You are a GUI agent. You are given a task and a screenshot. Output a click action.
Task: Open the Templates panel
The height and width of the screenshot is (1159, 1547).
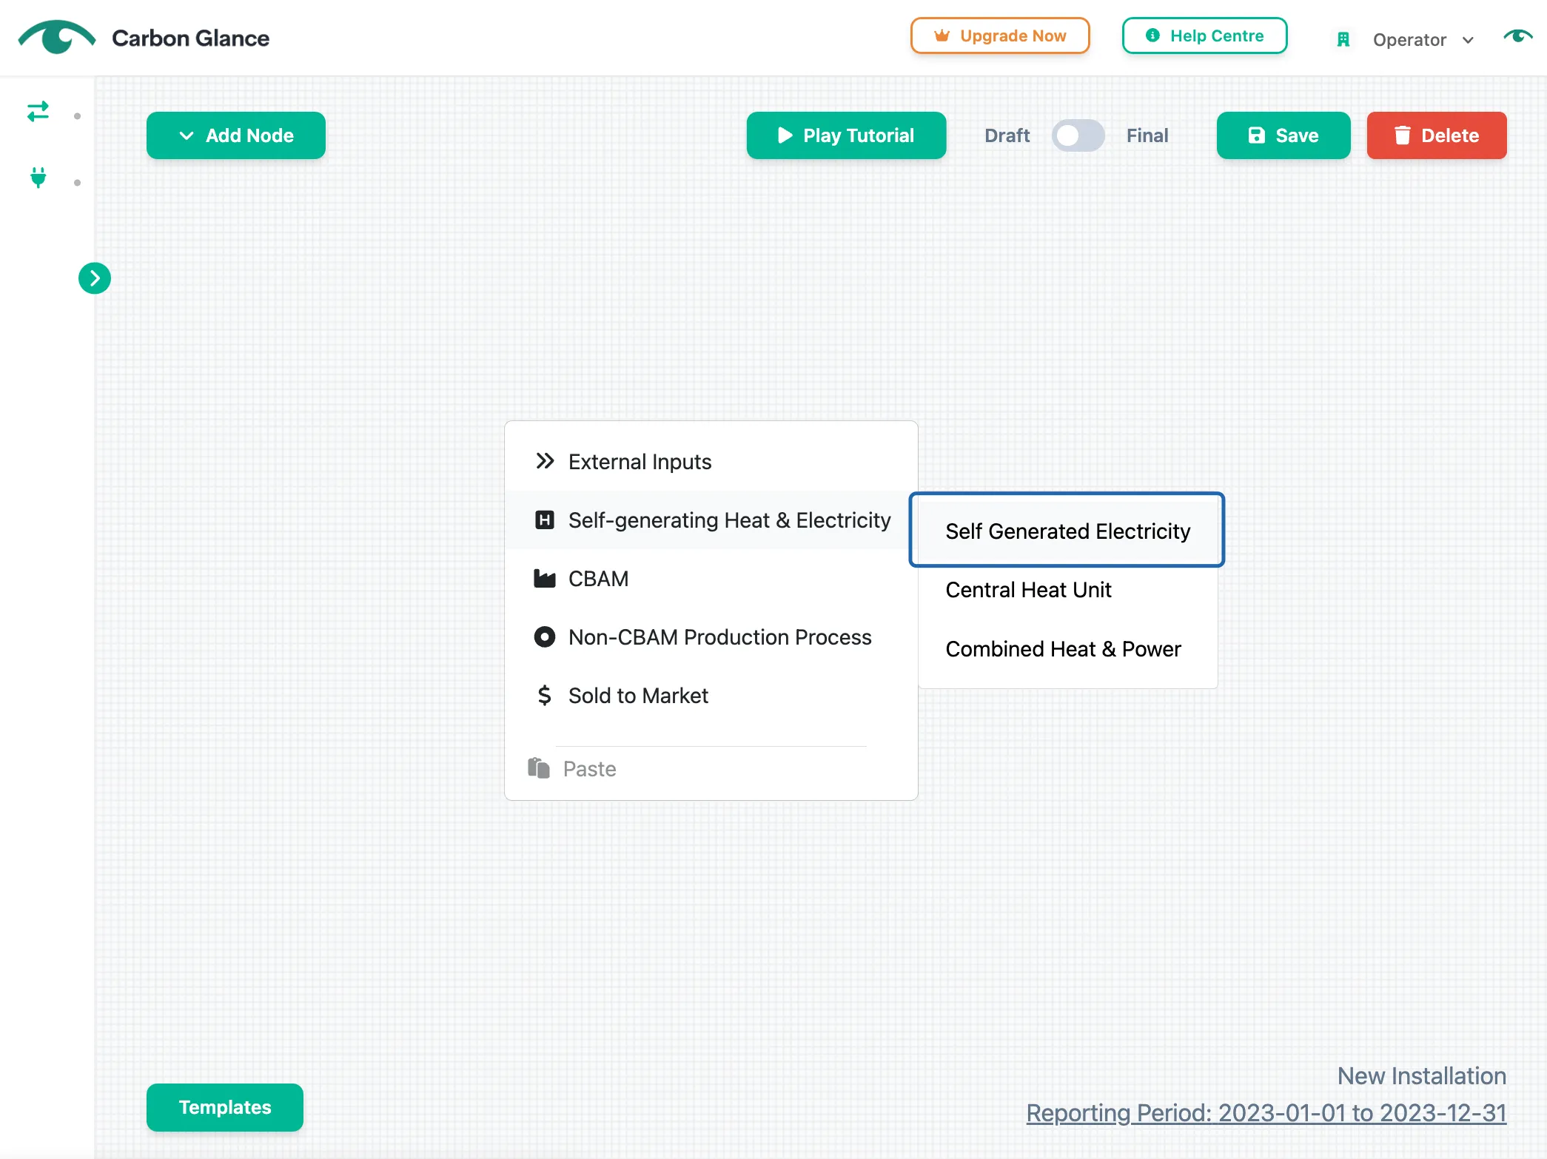point(225,1107)
